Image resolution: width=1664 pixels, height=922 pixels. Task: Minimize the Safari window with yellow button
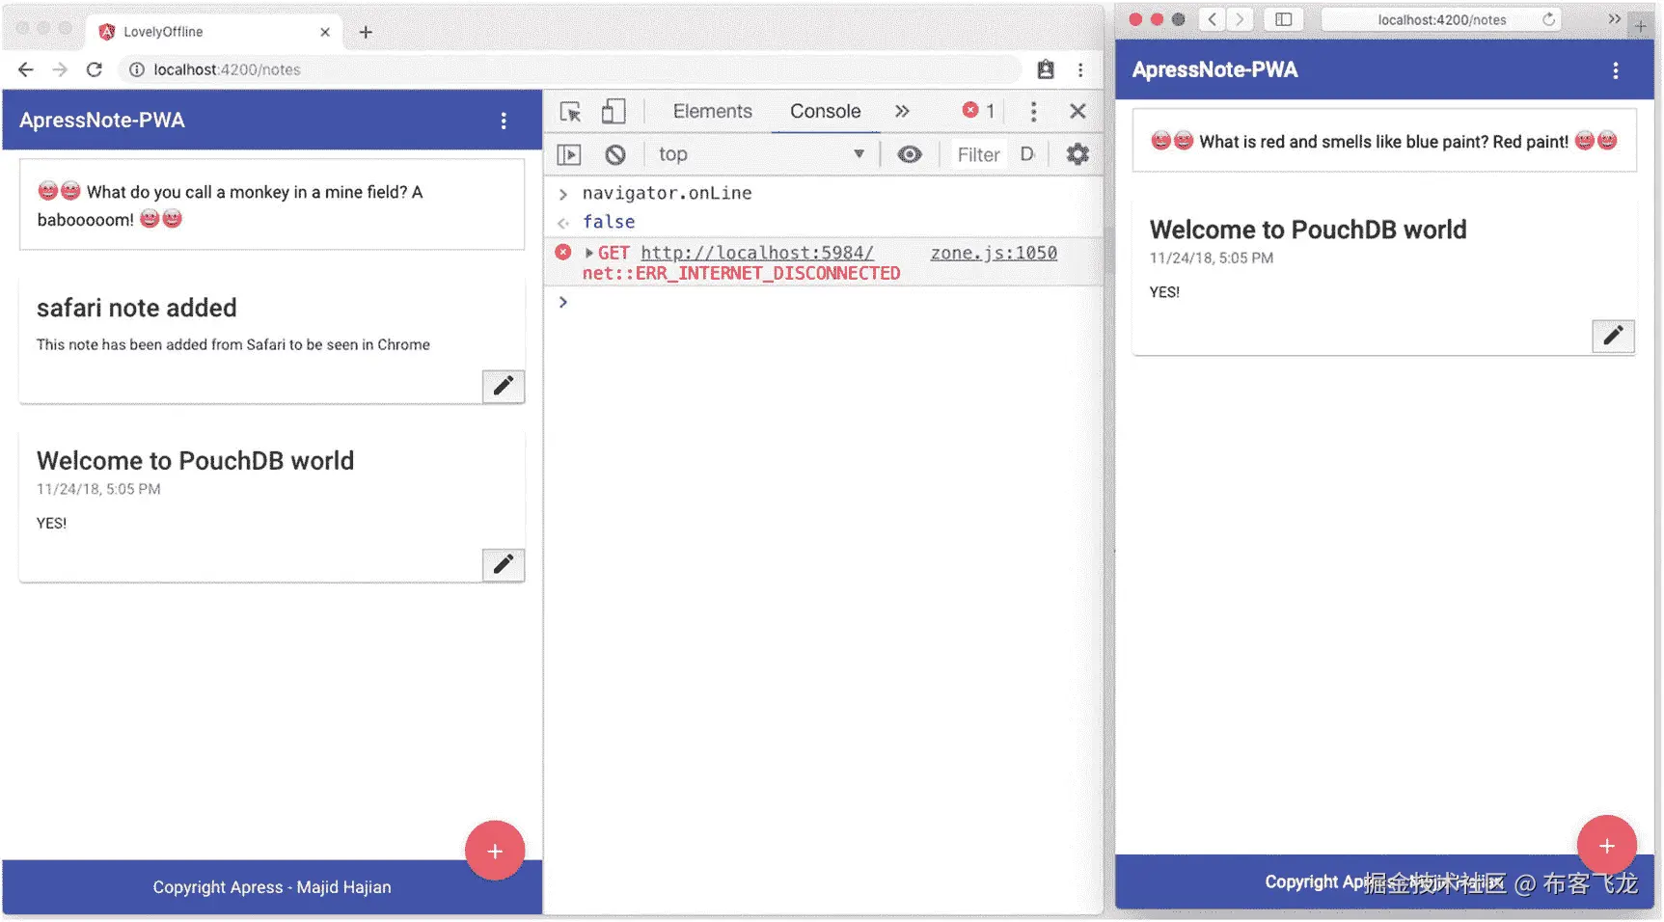[1157, 19]
